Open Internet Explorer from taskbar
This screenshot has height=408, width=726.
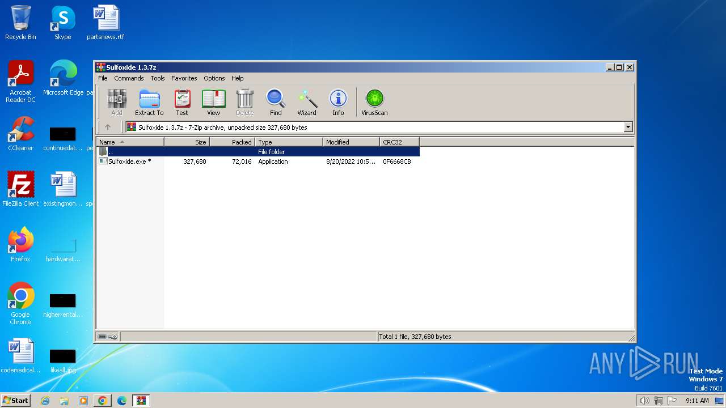(45, 401)
